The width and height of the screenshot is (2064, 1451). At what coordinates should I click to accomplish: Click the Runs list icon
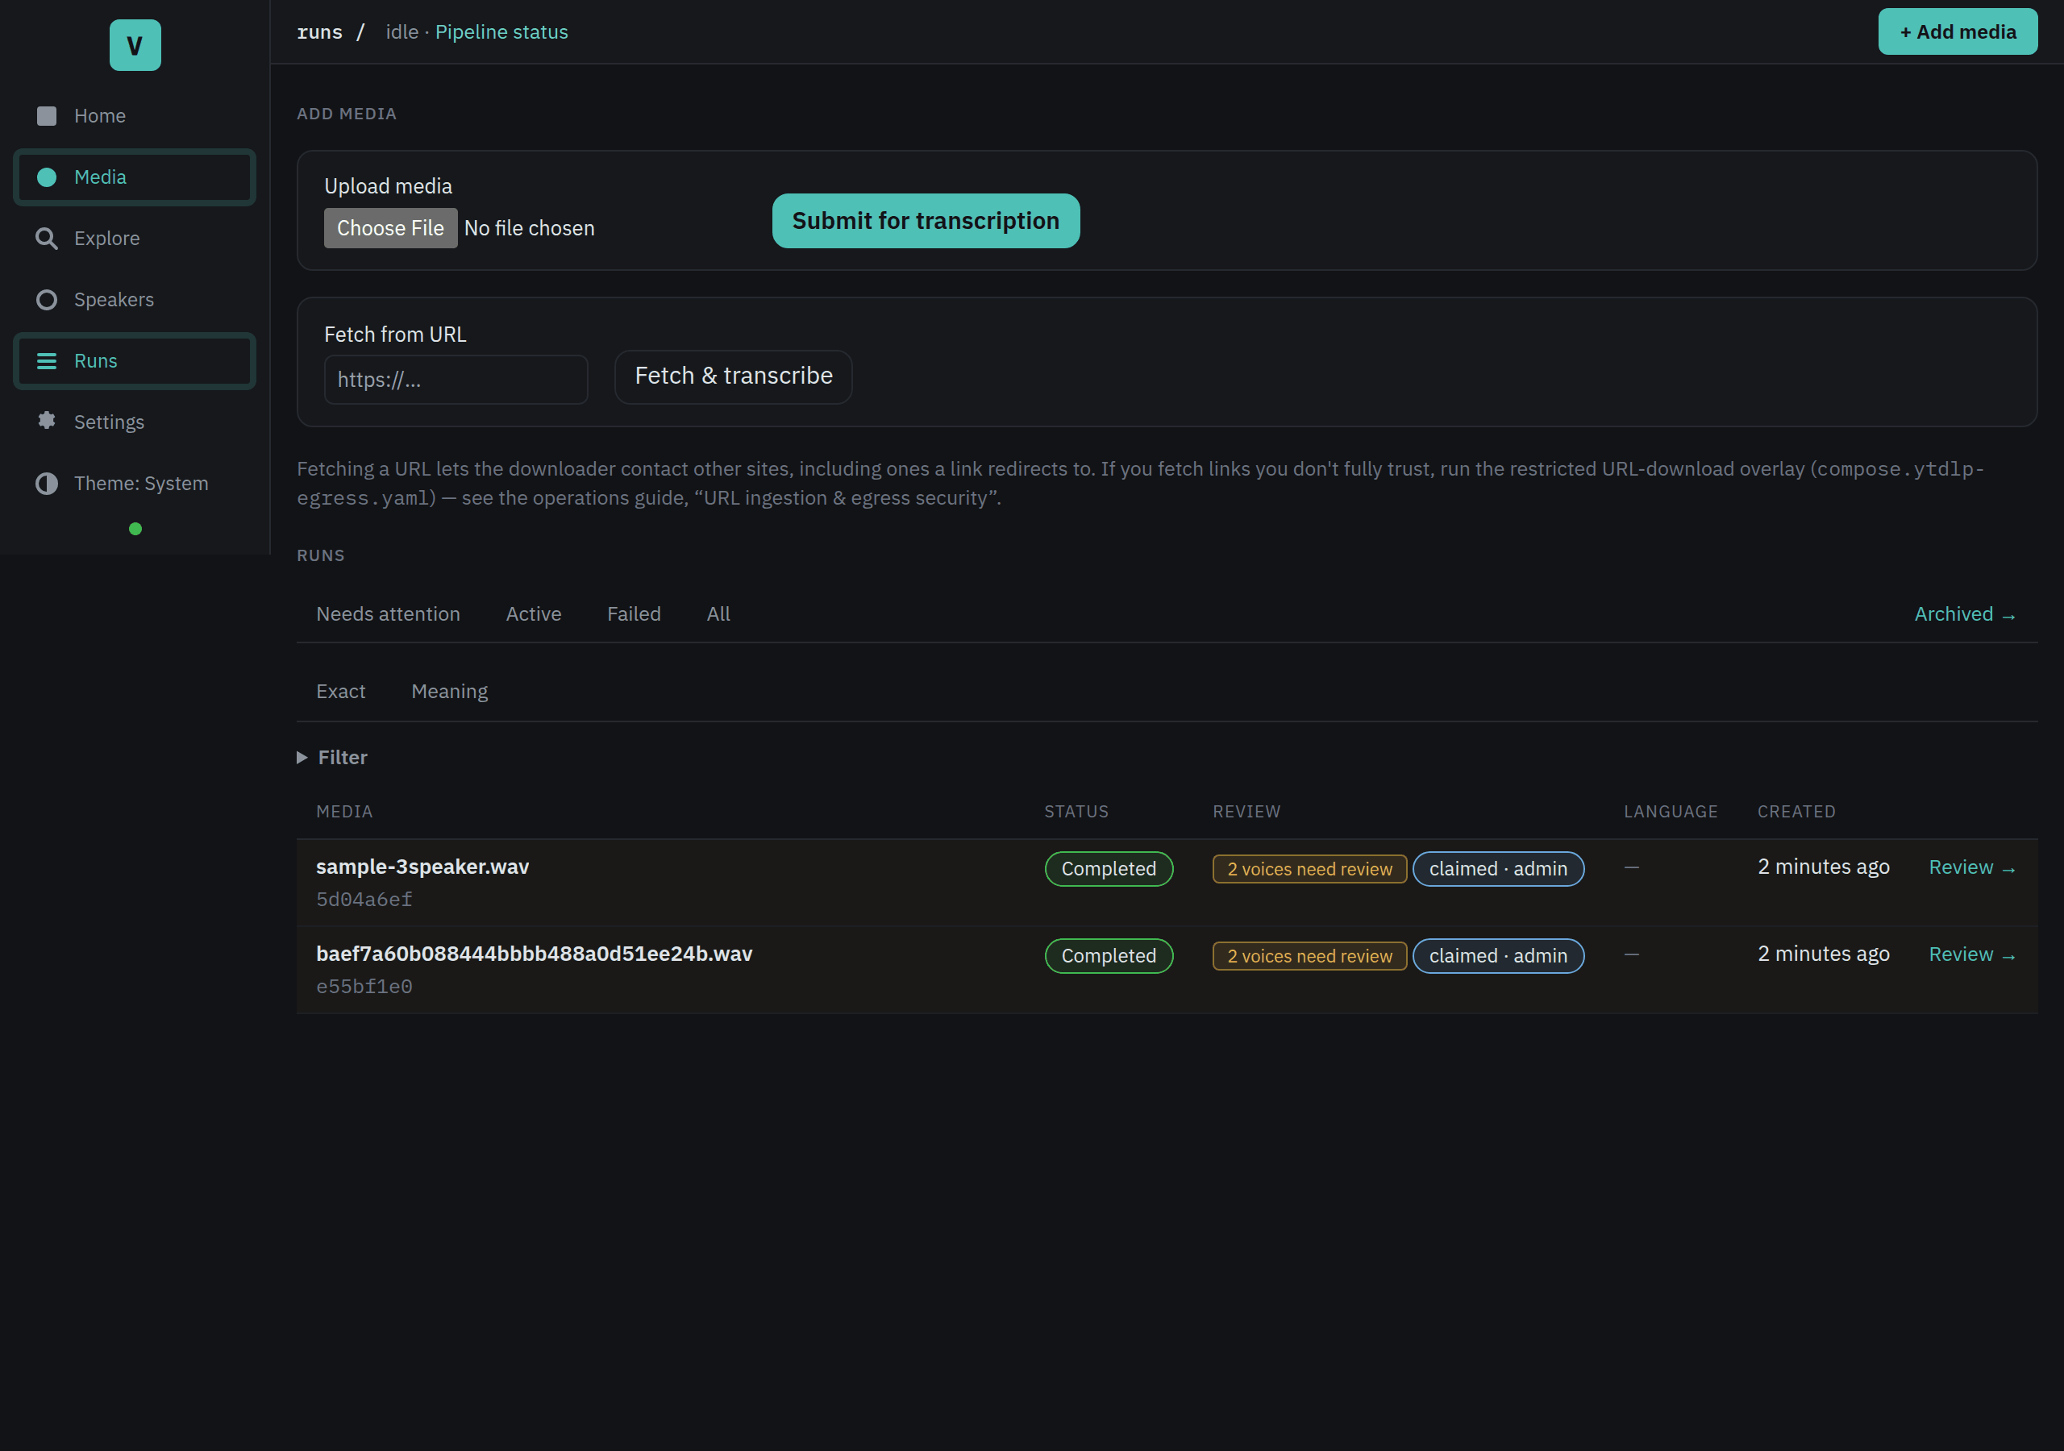(47, 360)
